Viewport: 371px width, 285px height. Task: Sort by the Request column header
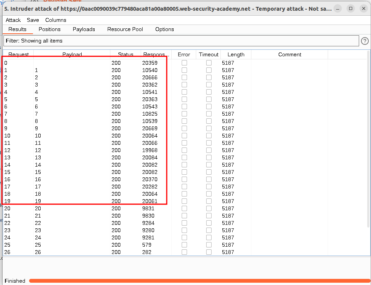tap(18, 54)
